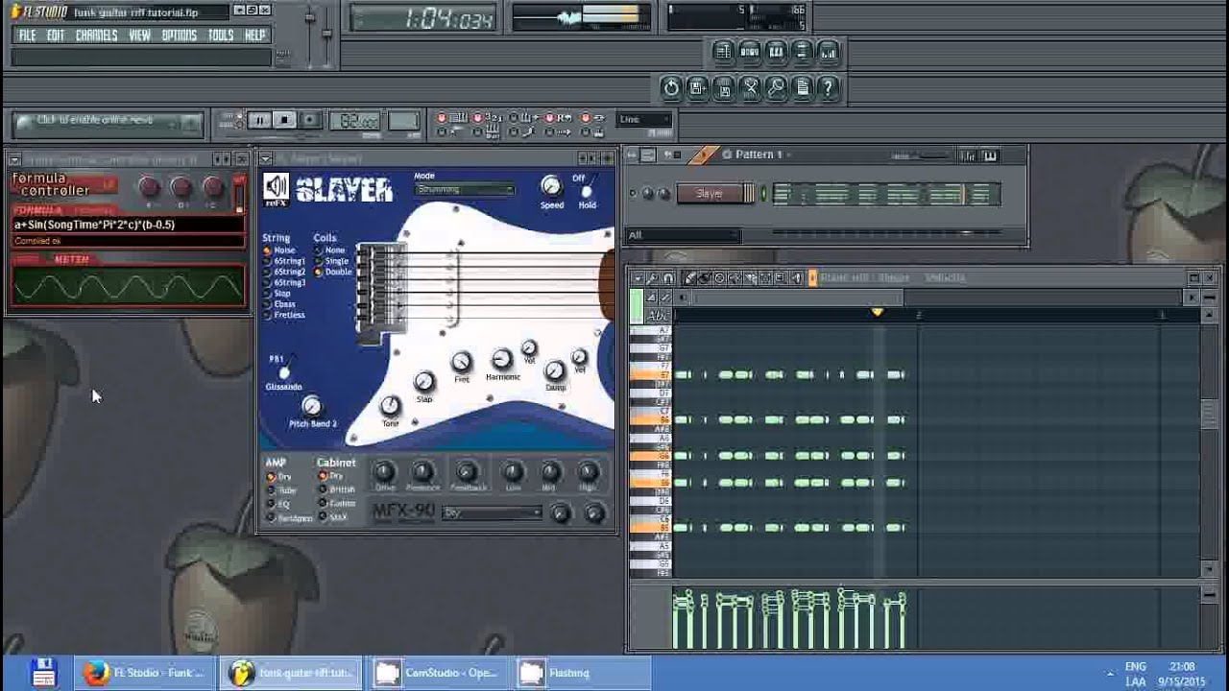1229x691 pixels.
Task: Open keyboard editor view in channel rack
Action: (x=990, y=155)
